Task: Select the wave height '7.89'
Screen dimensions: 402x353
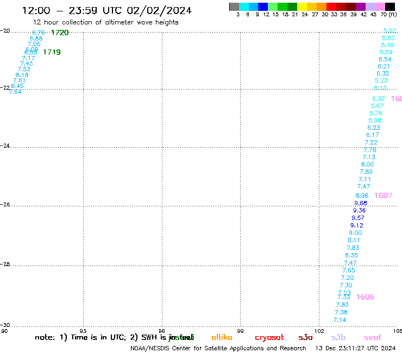Action: pos(366,172)
